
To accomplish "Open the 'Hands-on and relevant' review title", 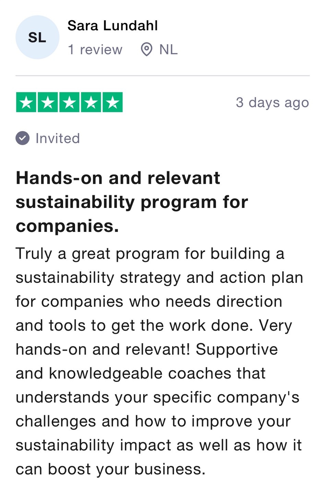I will 118,178.
